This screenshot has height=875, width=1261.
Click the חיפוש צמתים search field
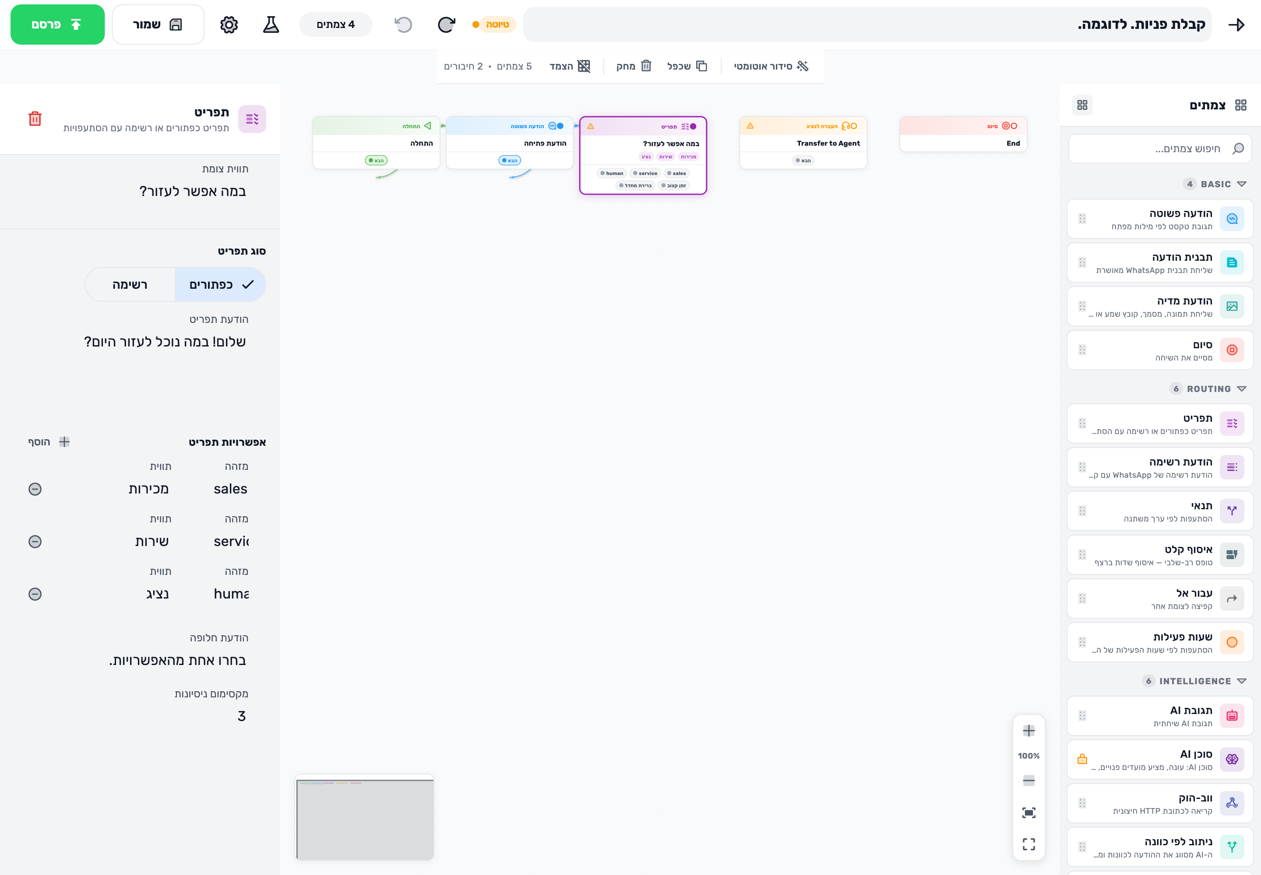pyautogui.click(x=1160, y=149)
